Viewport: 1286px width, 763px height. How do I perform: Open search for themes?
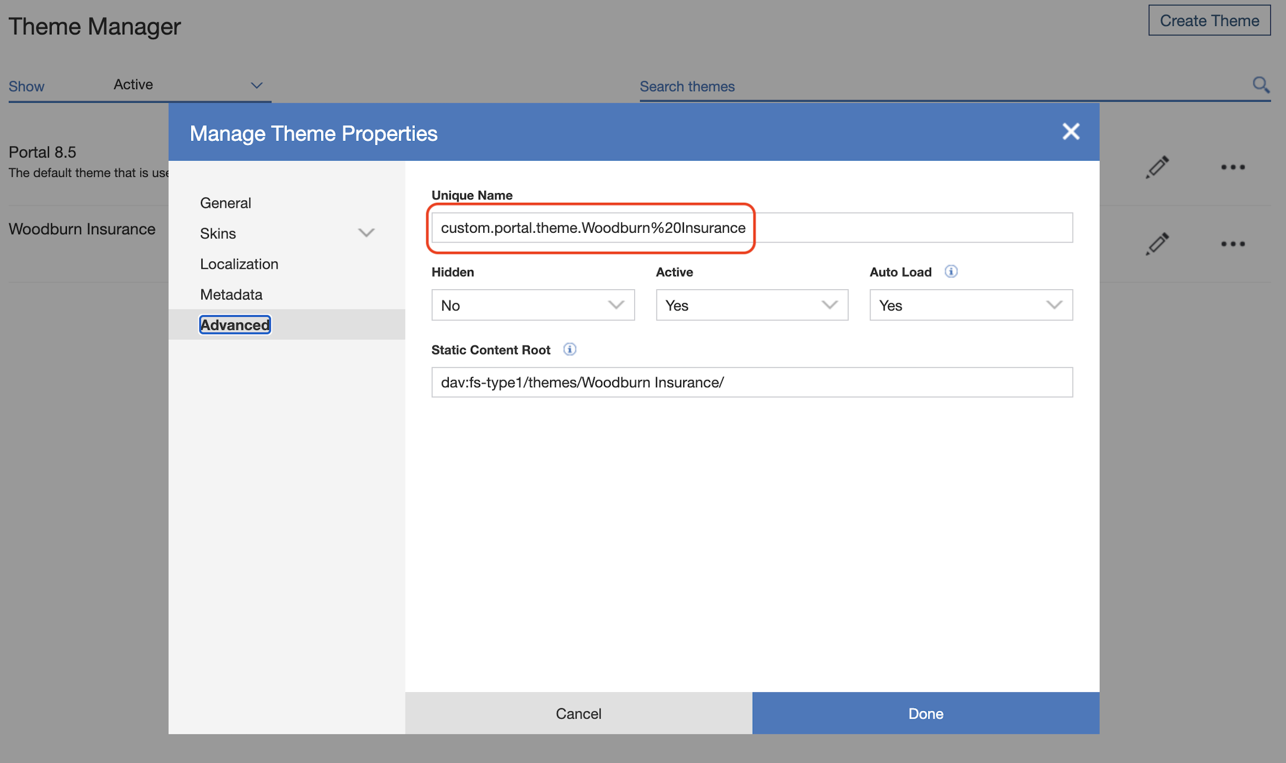(1261, 85)
